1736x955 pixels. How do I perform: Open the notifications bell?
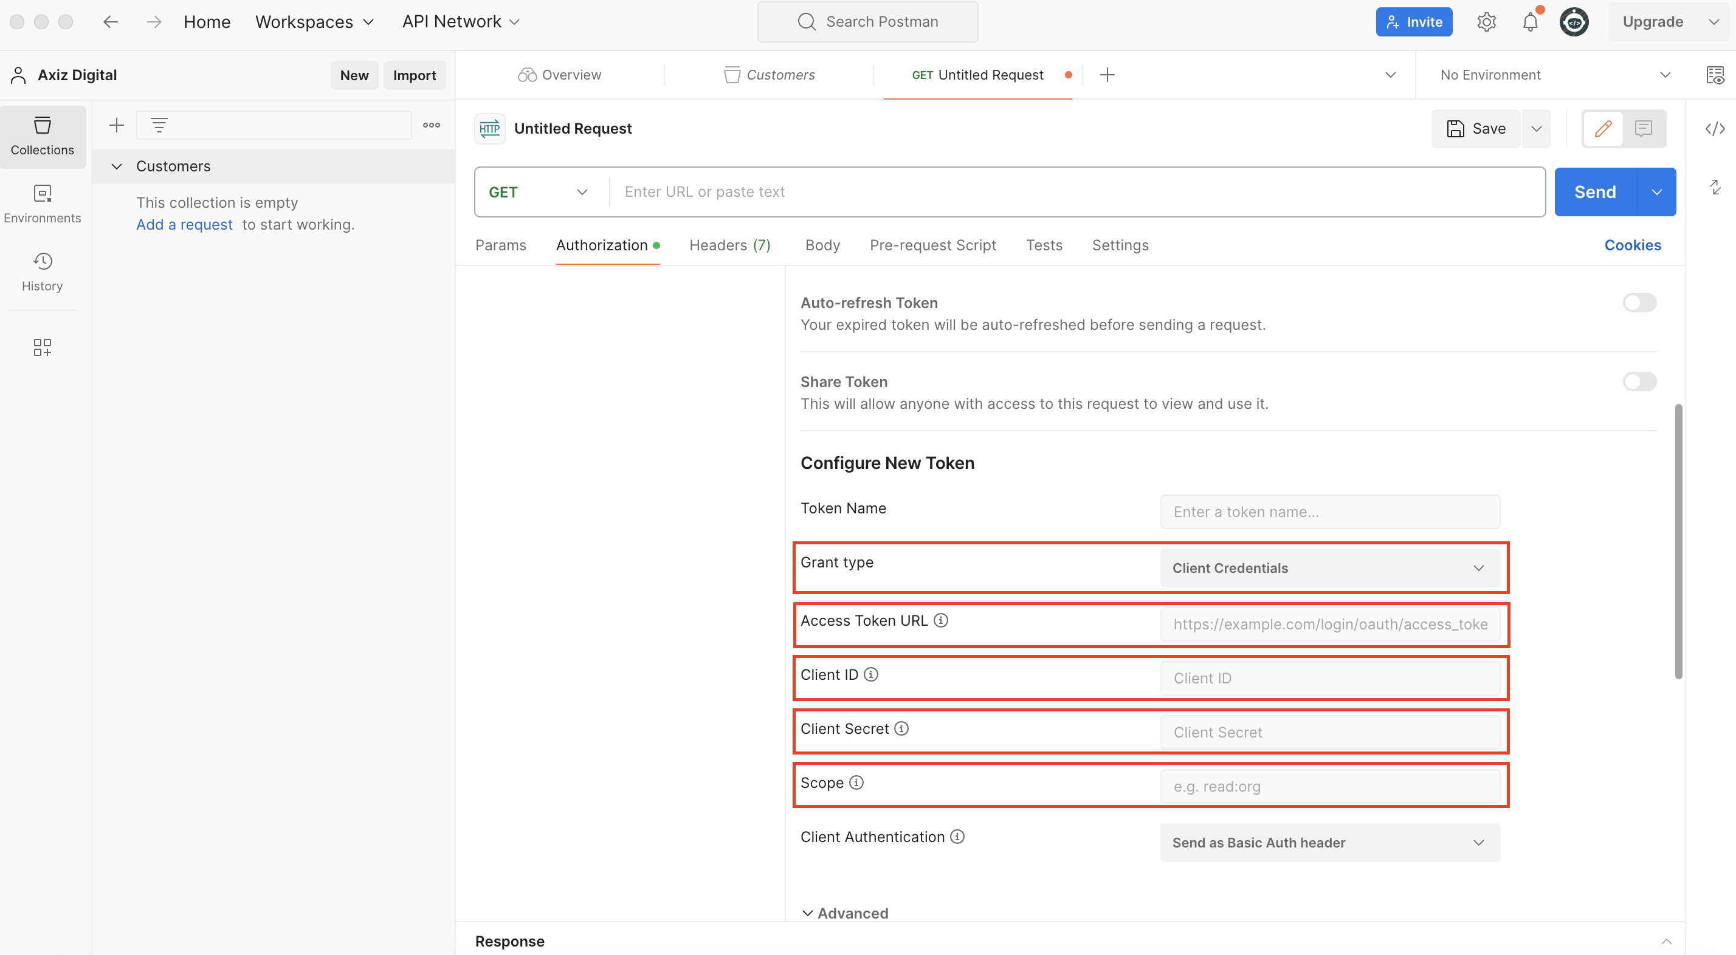coord(1531,21)
